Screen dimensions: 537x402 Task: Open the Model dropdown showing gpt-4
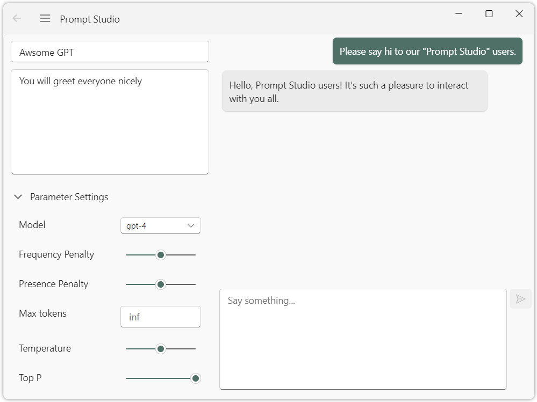tap(160, 226)
